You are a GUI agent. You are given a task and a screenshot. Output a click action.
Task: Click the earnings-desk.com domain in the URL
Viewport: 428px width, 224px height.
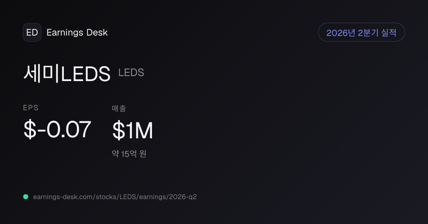[63, 197]
